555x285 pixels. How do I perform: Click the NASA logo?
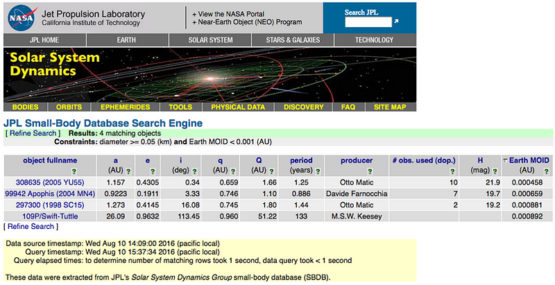[x=21, y=17]
